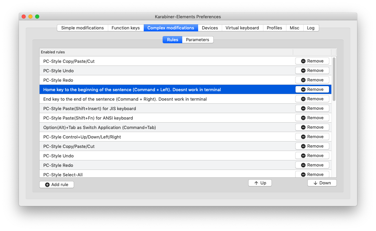Remove the first PC-Style Undo rule
The width and height of the screenshot is (376, 231).
312,71
